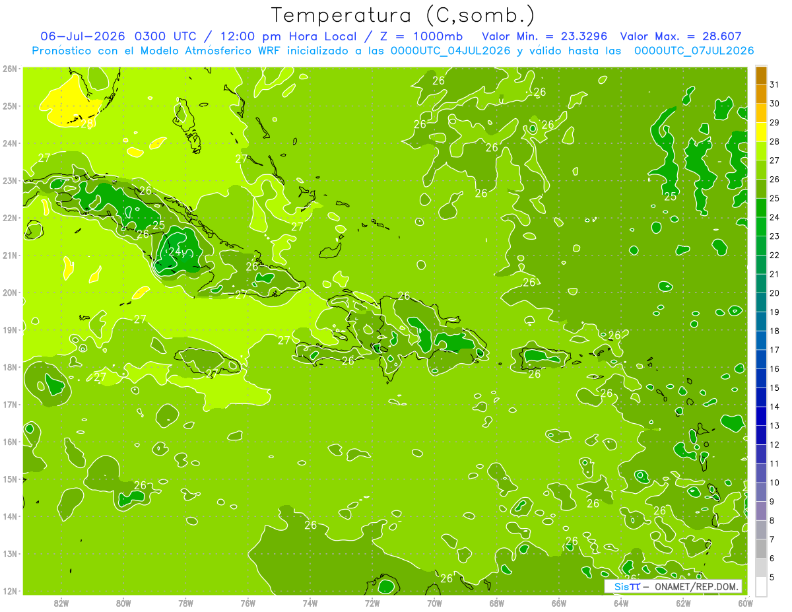Click the legend value 29

[x=775, y=122]
